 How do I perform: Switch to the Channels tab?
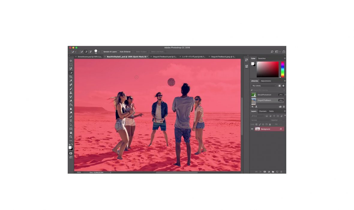(262, 111)
